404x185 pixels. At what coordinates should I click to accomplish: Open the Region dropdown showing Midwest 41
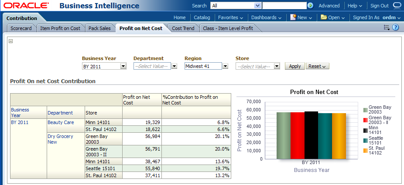(225, 66)
